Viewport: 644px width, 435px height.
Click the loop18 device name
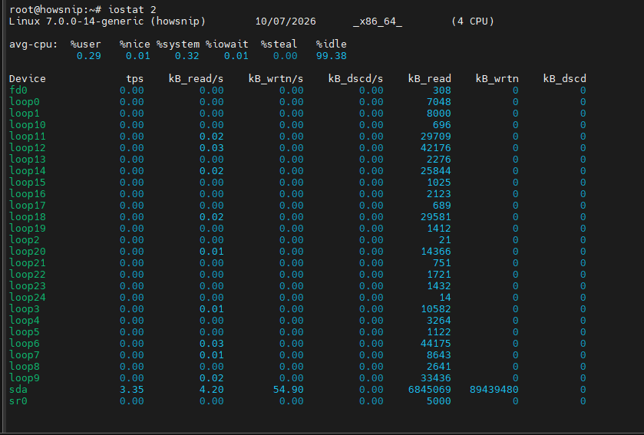tap(28, 216)
